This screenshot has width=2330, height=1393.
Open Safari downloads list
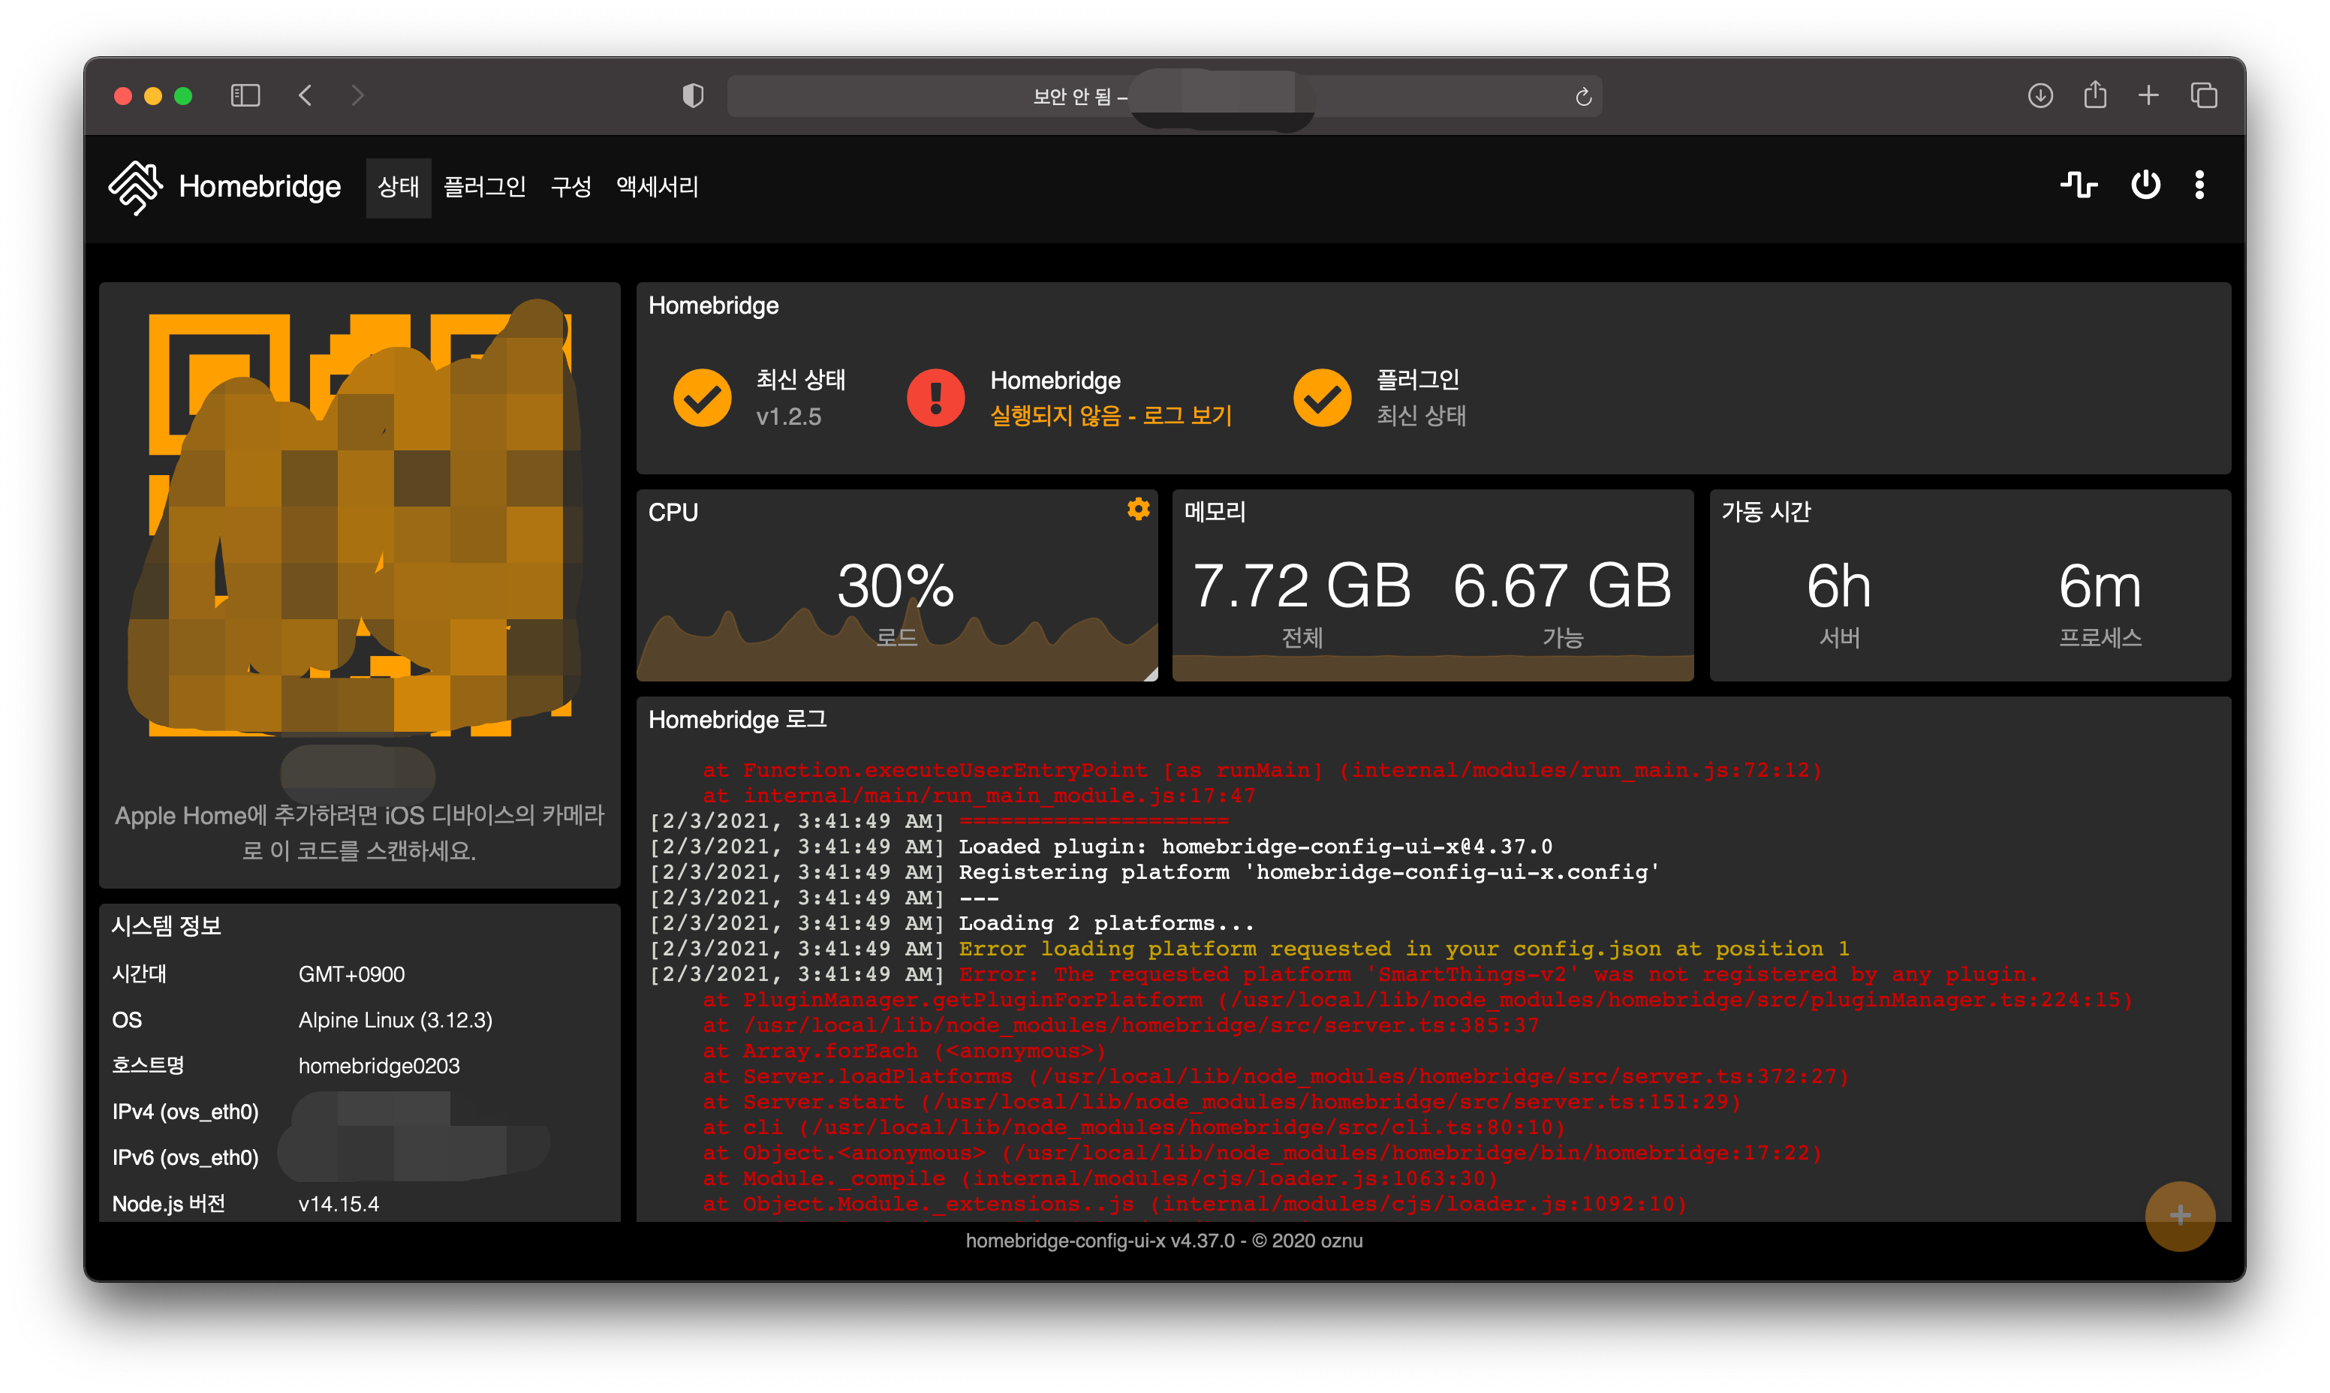point(2040,96)
